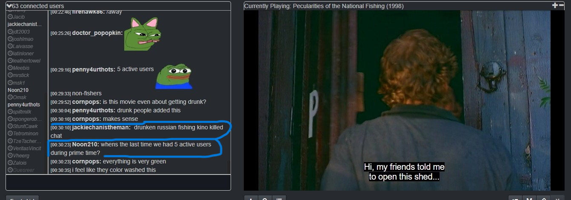Screen dimensions: 571x200
Task: Select penny4urthots in the user list
Action: pos(24,105)
